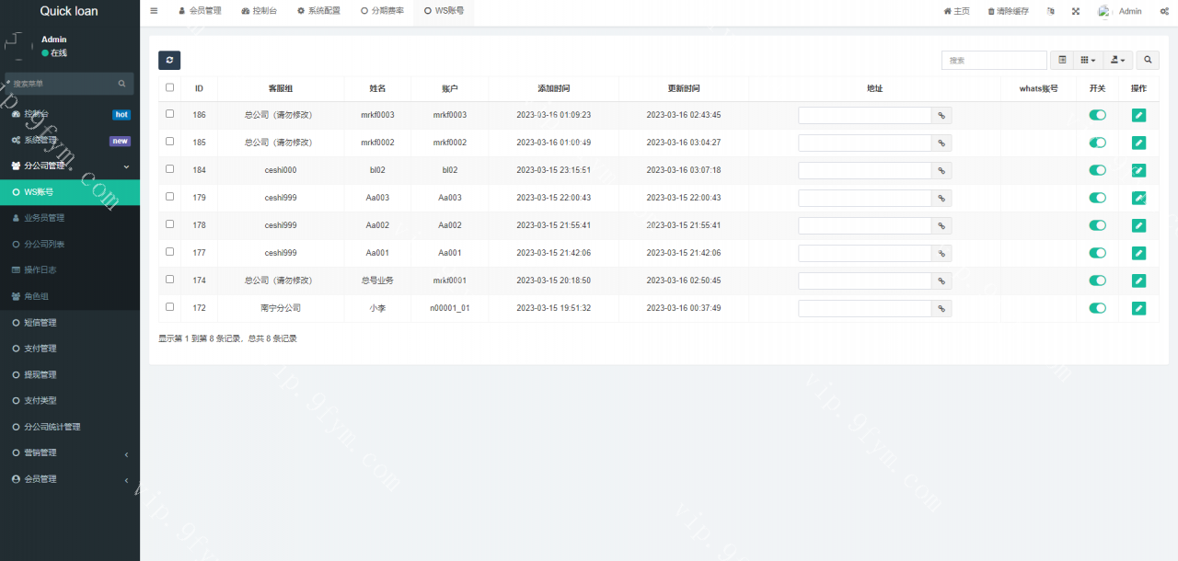1178x561 pixels.
Task: Open the columns grid dropdown
Action: pyautogui.click(x=1088, y=60)
